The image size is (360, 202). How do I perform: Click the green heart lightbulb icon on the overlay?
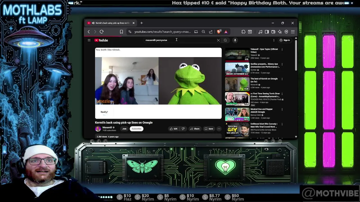click(x=225, y=167)
